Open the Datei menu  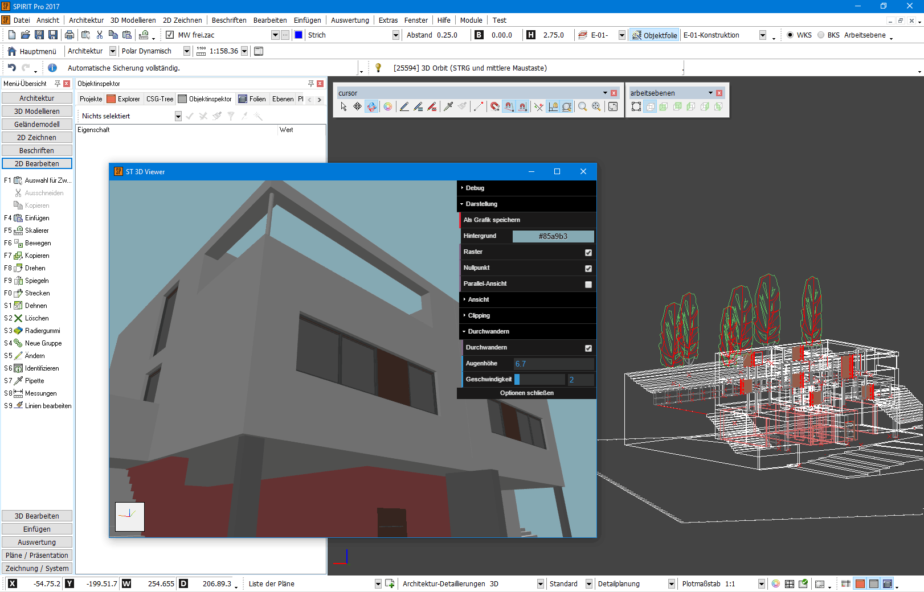point(22,20)
